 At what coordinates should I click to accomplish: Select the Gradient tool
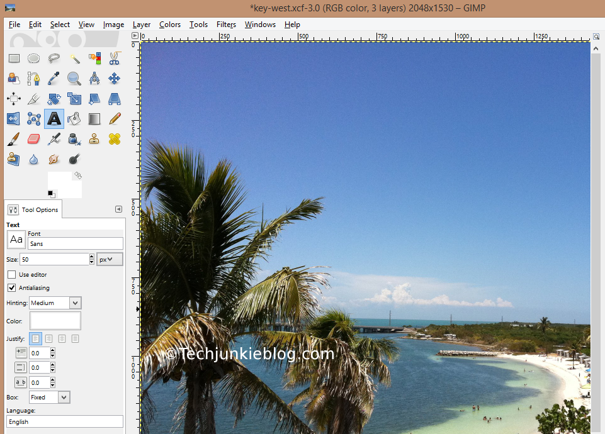click(94, 119)
